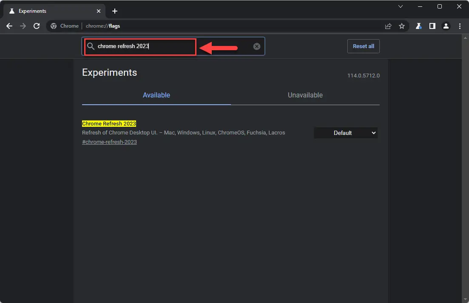Open a new tab with the plus button

click(x=114, y=11)
